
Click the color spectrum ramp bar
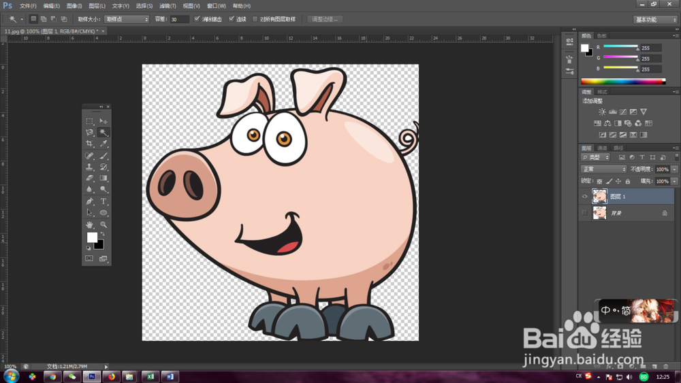(x=623, y=82)
